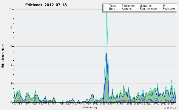Click the y-axis label 'Ediciones/min'
Screen dimensions: 179x110
tap(3, 56)
